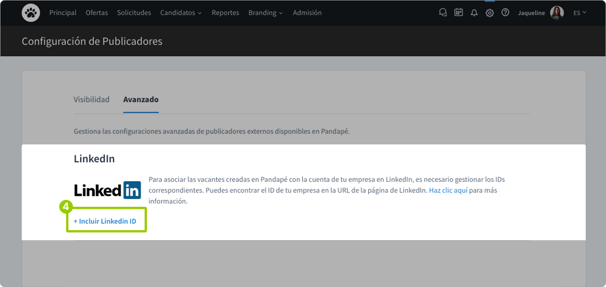Navigate to Ofertas
This screenshot has height=287, width=606.
(x=96, y=12)
